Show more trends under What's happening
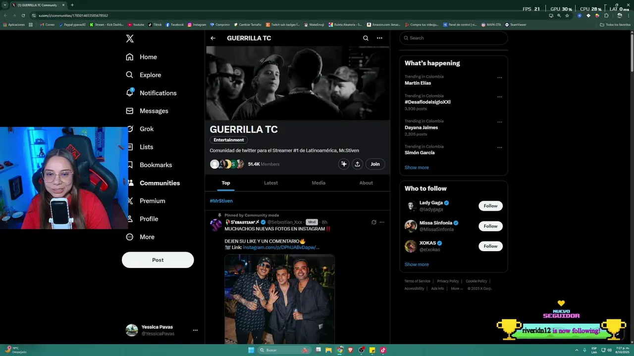Viewport: 634px width, 356px height. click(417, 168)
